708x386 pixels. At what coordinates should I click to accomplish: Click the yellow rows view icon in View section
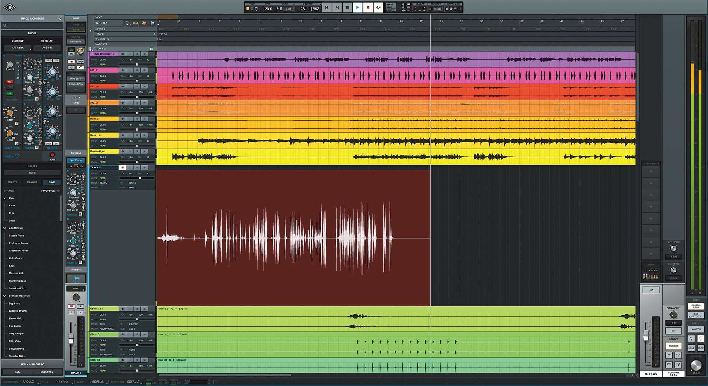click(x=248, y=9)
